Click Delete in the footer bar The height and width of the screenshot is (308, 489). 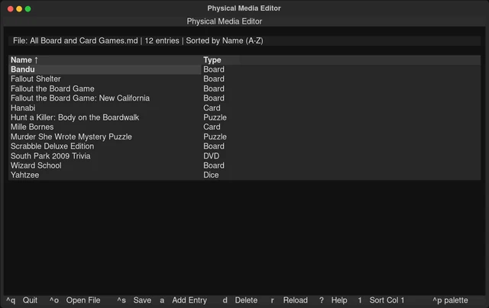point(246,300)
